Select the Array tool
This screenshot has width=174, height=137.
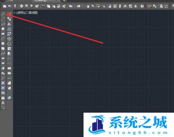(x=9, y=34)
